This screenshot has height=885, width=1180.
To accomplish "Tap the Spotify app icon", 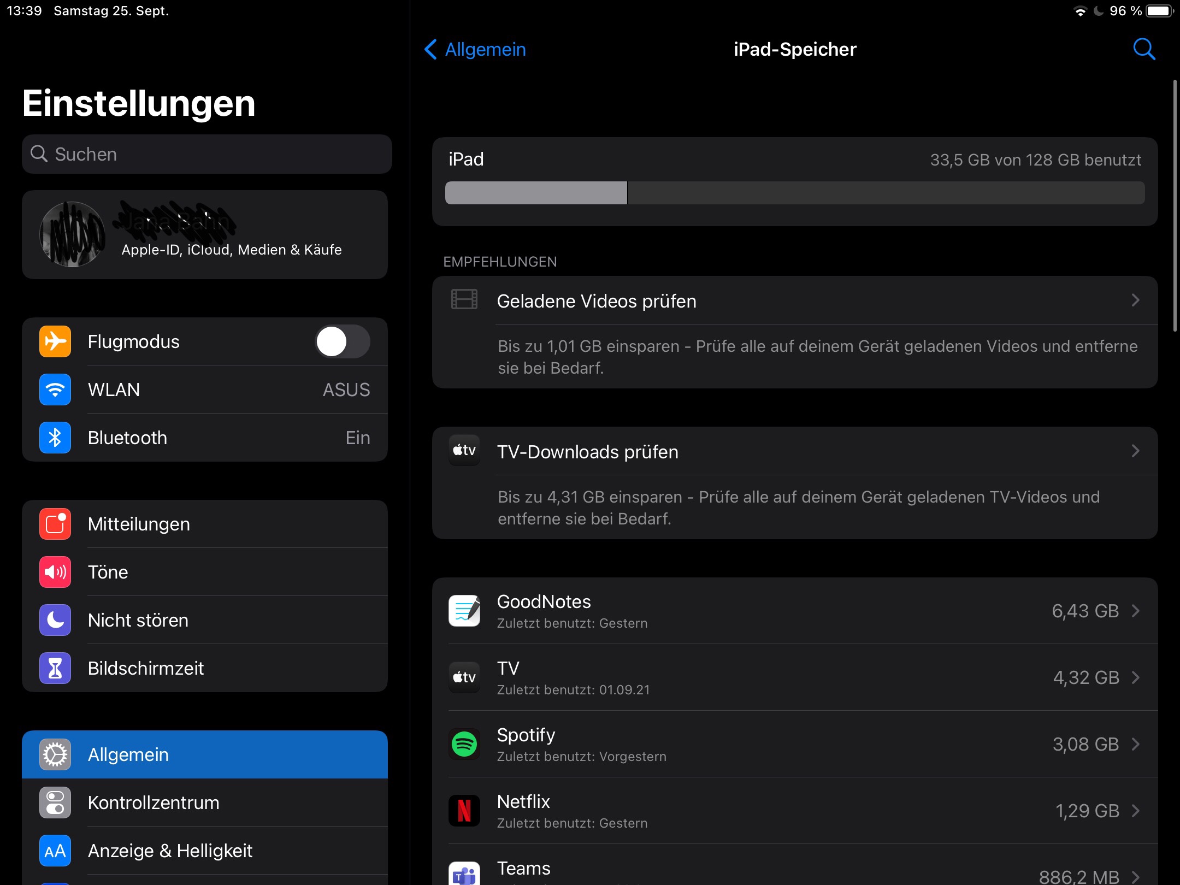I will point(464,744).
